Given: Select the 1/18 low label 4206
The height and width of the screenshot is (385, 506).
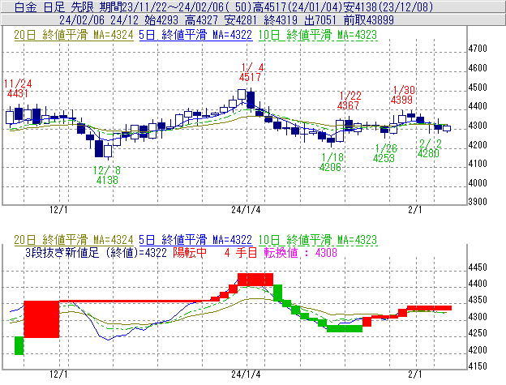Looking at the screenshot, I should pyautogui.click(x=331, y=167).
